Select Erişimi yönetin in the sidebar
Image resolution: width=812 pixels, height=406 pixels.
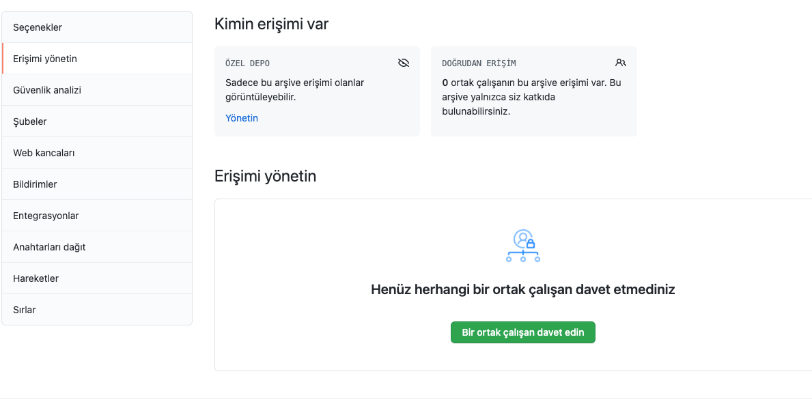tap(45, 59)
